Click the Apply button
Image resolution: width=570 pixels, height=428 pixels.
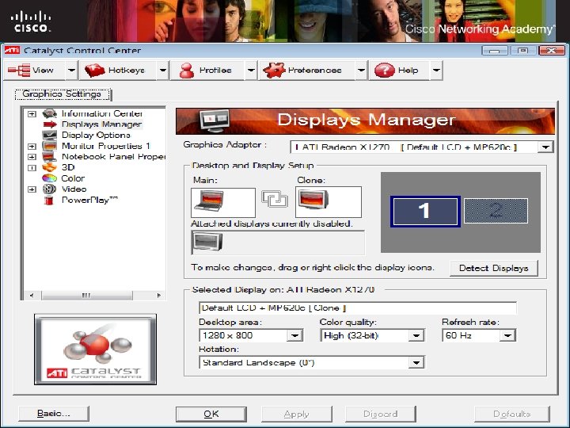pos(297,415)
